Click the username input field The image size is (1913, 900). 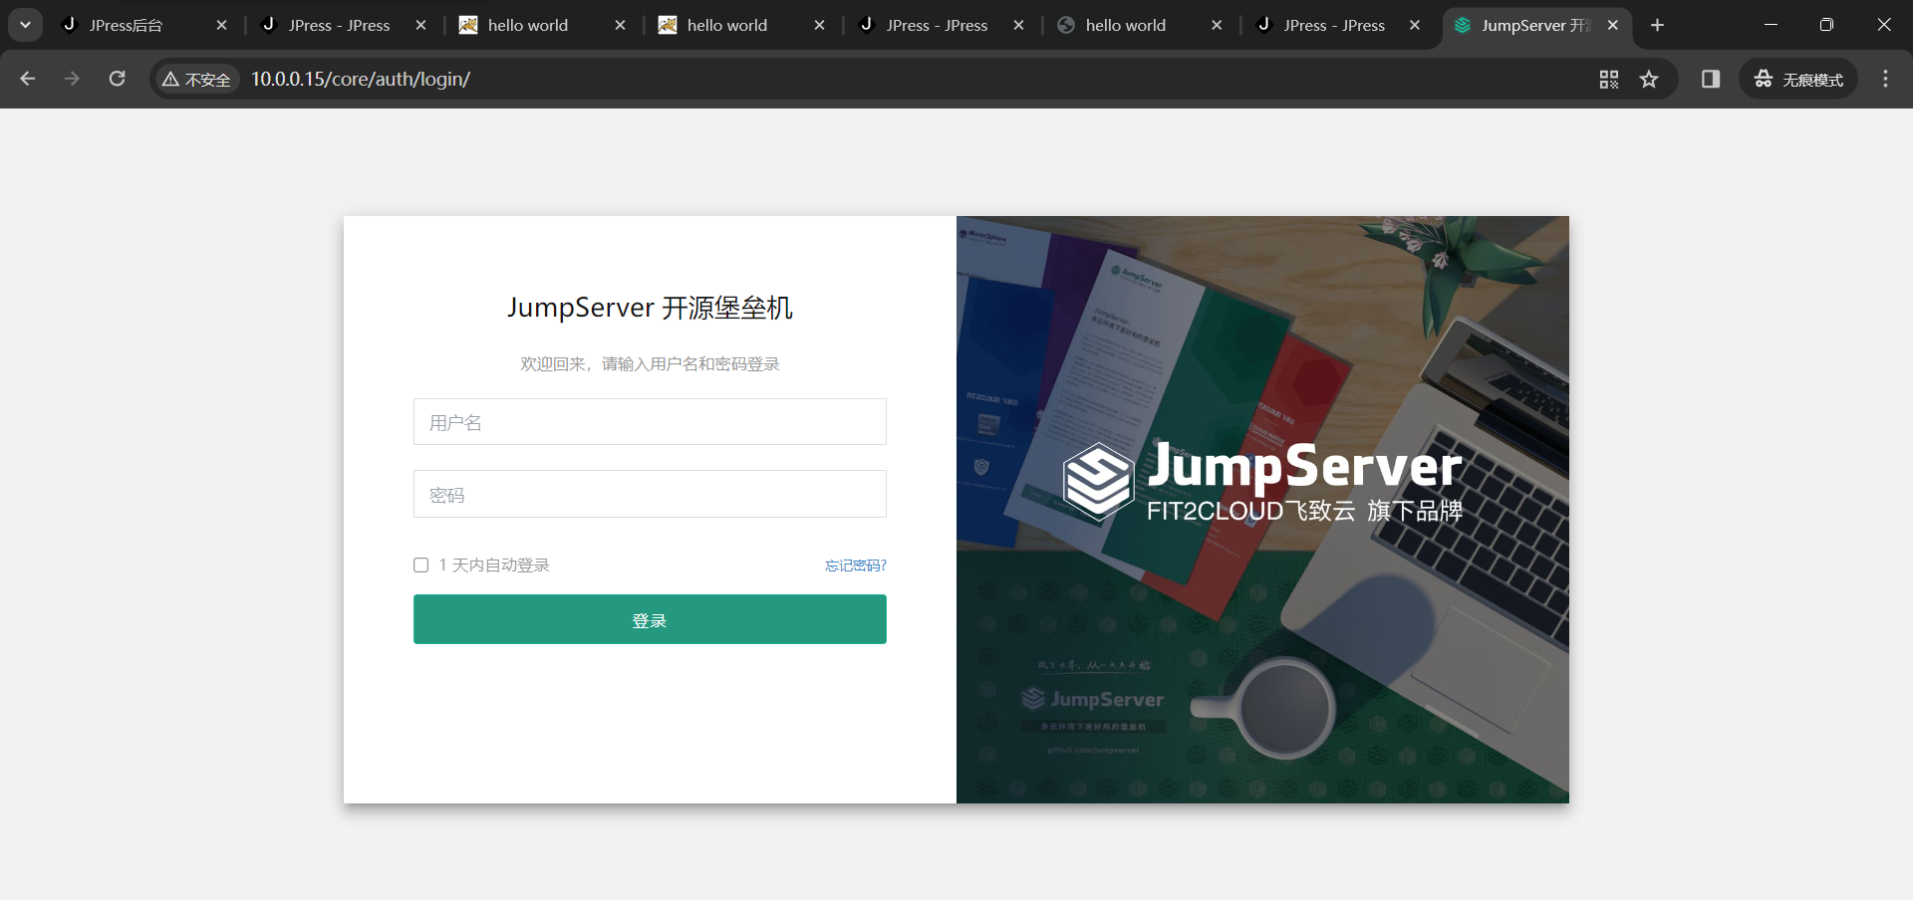point(650,422)
